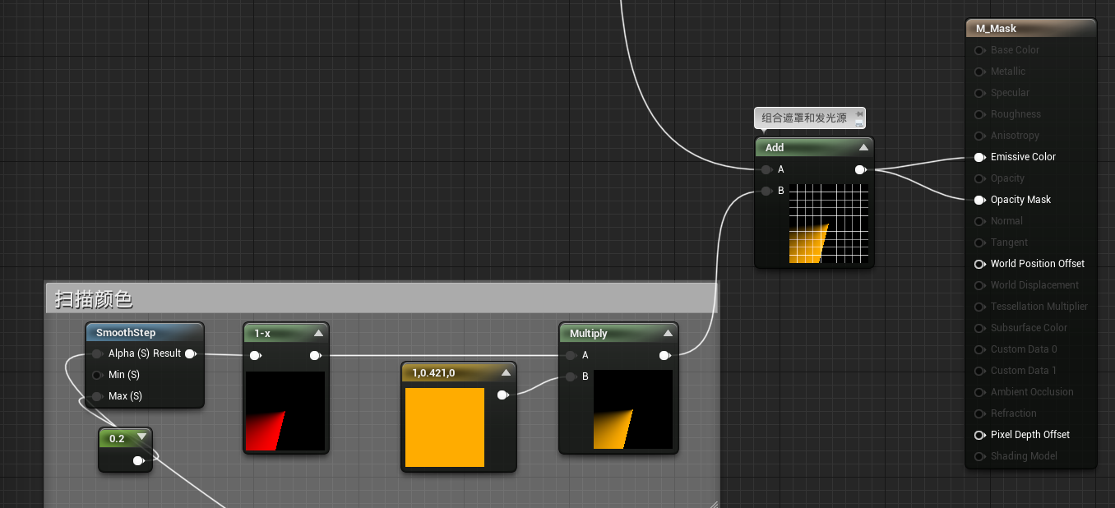Viewport: 1115px width, 508px height.
Task: Select the SmoothStep node title
Action: tap(126, 333)
